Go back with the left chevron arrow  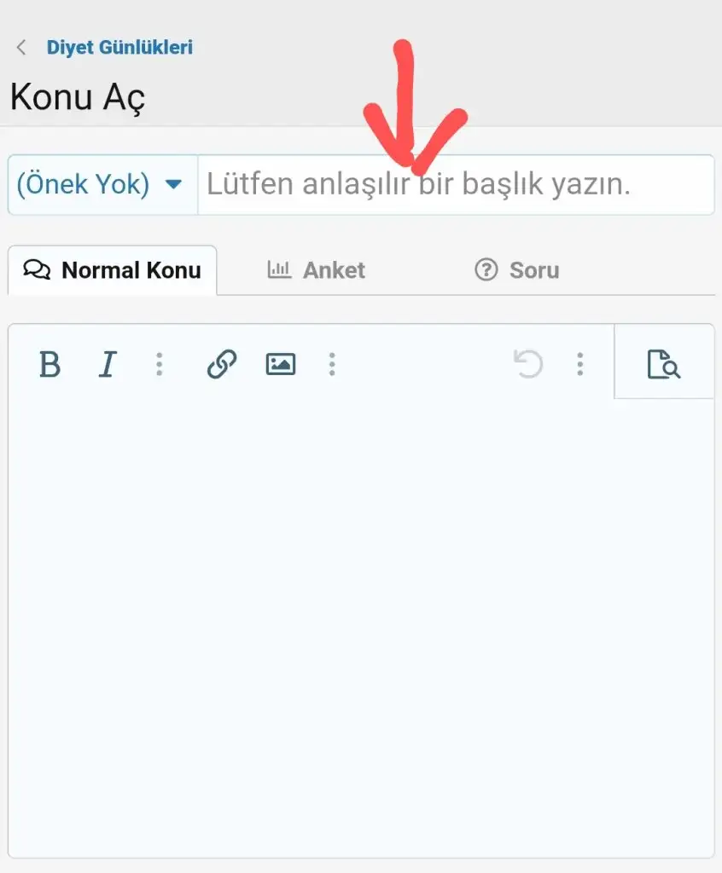click(21, 48)
